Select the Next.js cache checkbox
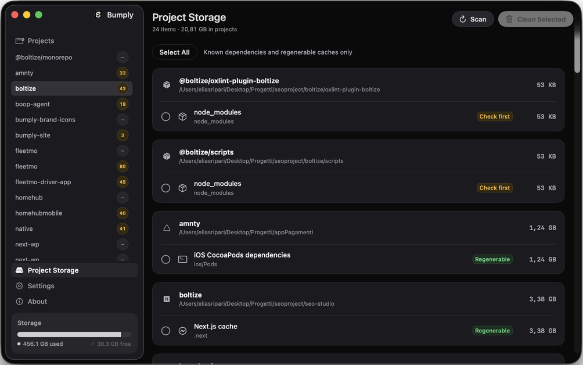 pyautogui.click(x=166, y=331)
